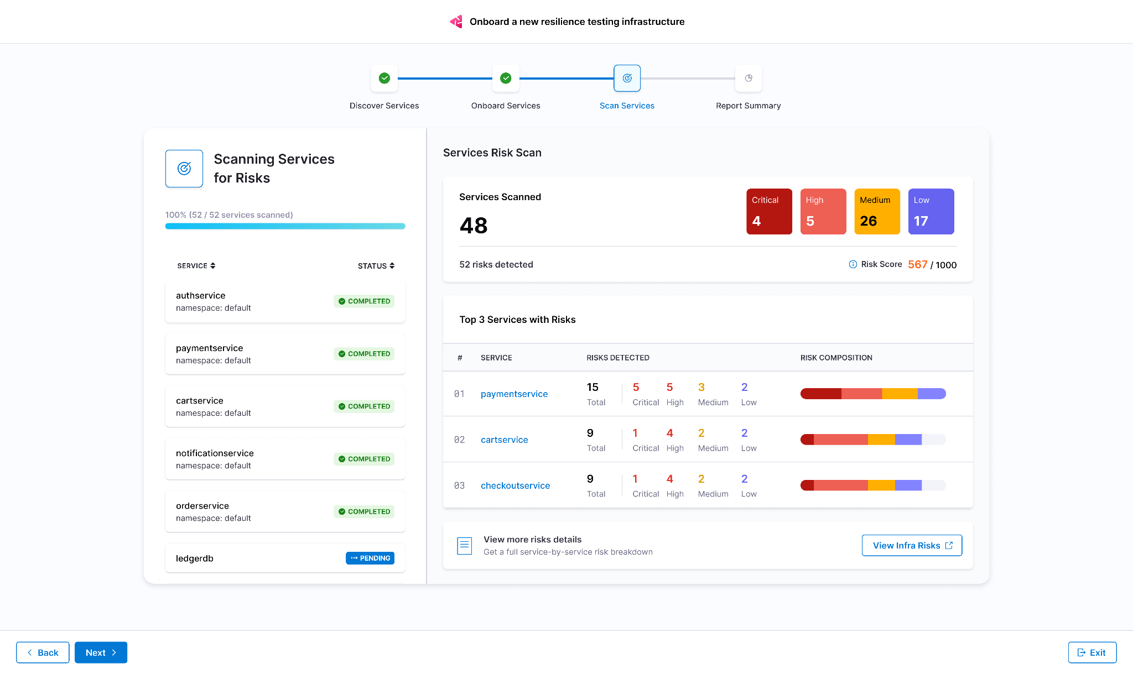Click the RISK COMPOSITION column header
This screenshot has width=1133, height=674.
pyautogui.click(x=836, y=358)
